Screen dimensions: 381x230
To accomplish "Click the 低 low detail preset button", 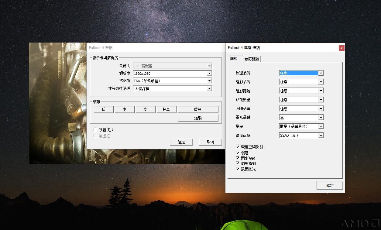I will tap(104, 109).
